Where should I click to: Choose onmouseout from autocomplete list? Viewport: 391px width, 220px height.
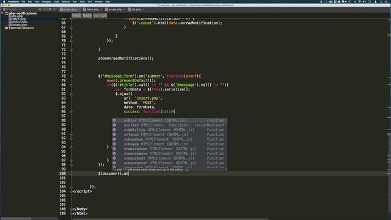coord(169,158)
